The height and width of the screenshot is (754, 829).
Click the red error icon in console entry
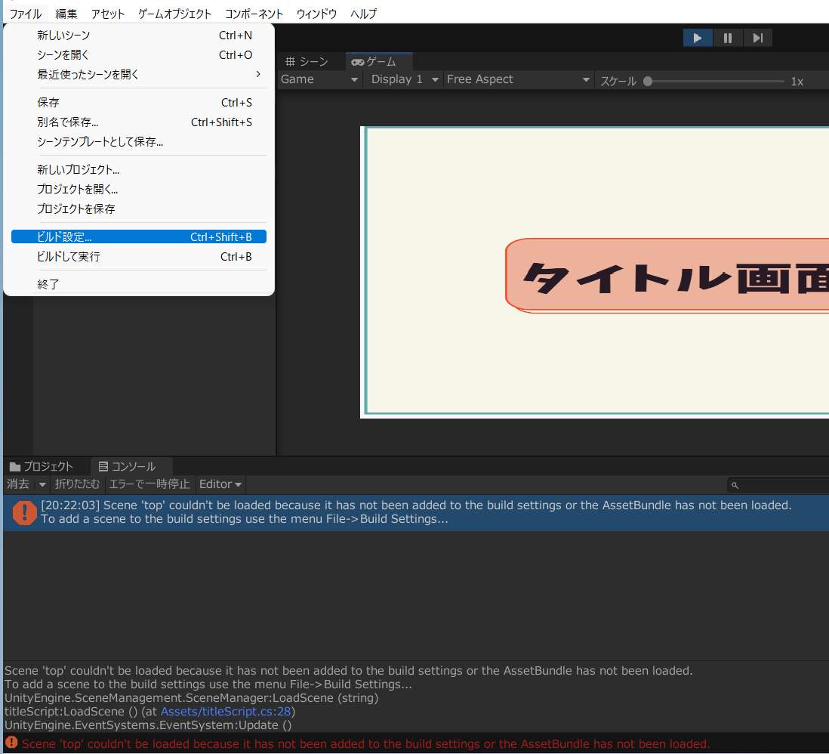point(24,513)
